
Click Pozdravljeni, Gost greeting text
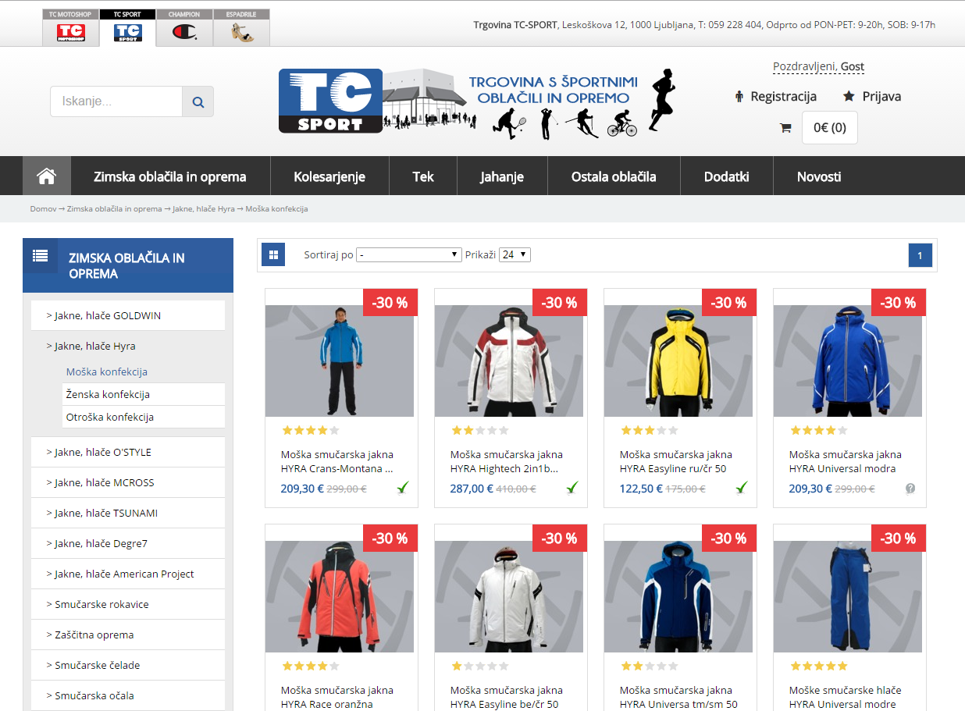818,67
